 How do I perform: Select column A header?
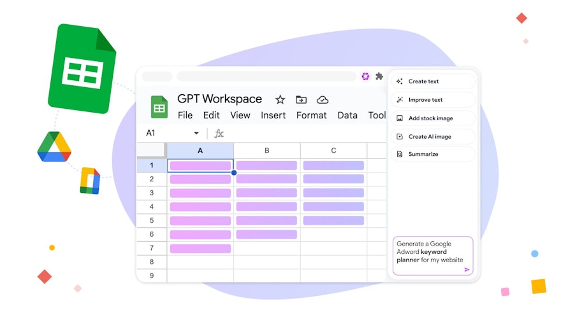(200, 150)
